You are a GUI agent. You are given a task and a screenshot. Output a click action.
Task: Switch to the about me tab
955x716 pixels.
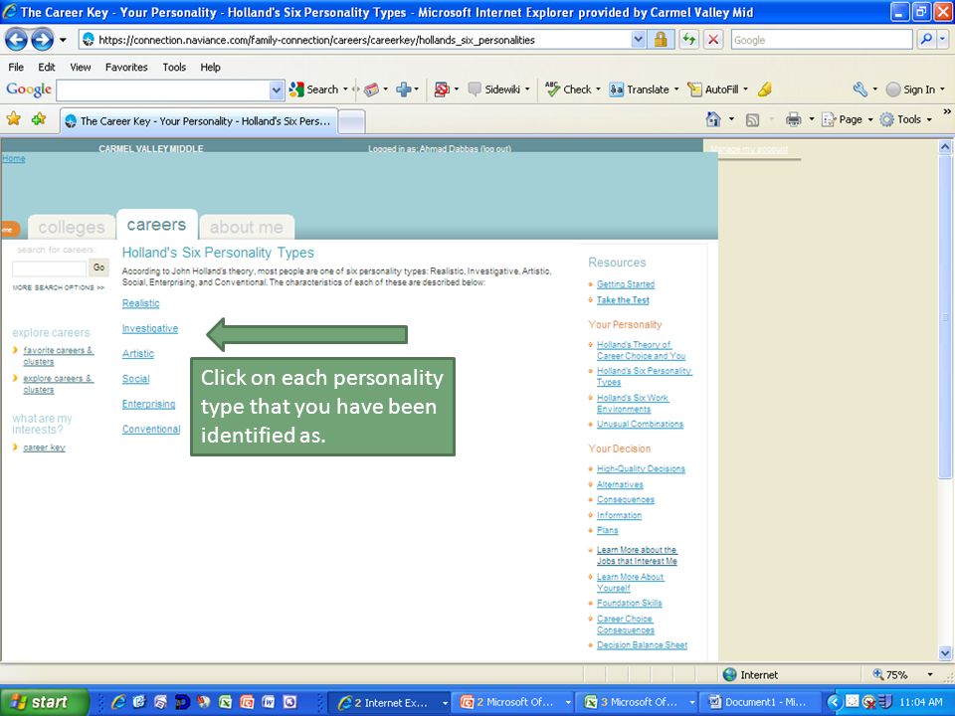point(247,227)
